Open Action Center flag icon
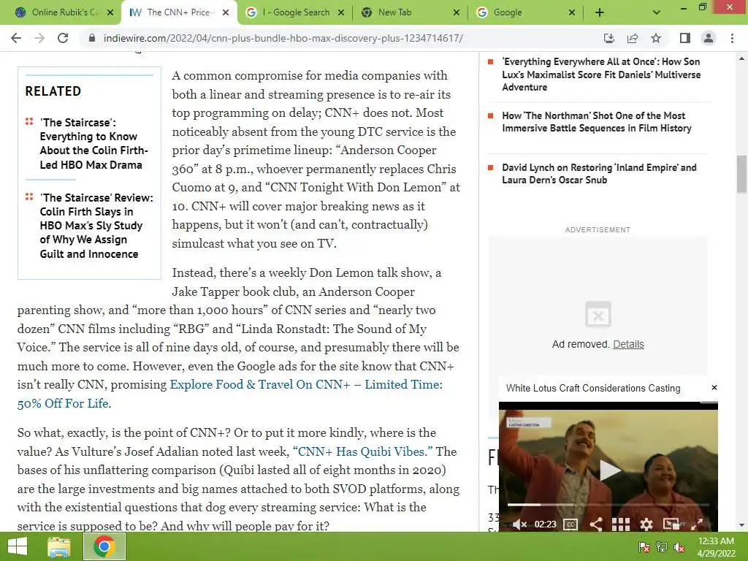 [x=644, y=547]
